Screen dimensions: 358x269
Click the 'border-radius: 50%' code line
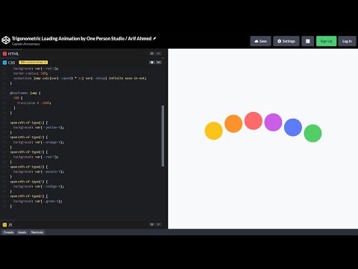point(31,73)
